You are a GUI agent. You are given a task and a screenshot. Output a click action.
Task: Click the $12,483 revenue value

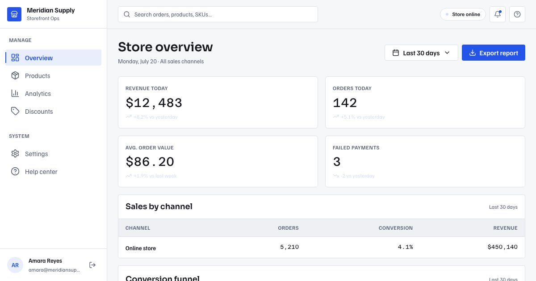(154, 103)
